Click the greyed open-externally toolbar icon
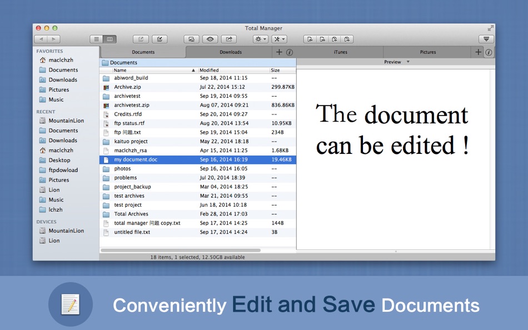528x330 pixels. [141, 39]
